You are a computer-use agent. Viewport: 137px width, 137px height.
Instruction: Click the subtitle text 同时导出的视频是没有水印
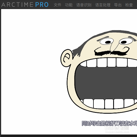[109, 123]
